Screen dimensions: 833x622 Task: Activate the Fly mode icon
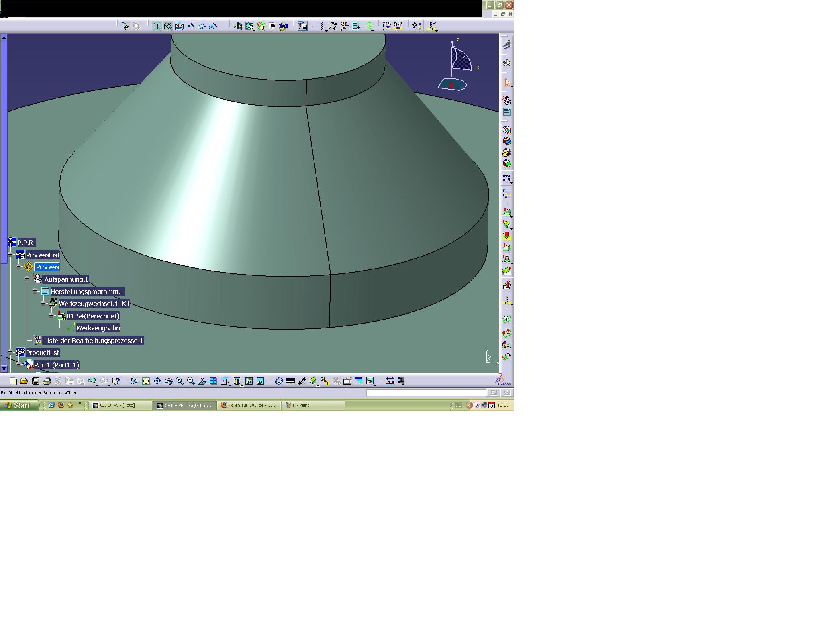point(135,381)
